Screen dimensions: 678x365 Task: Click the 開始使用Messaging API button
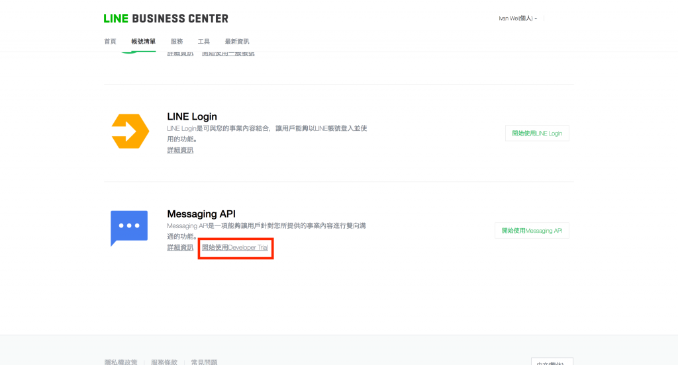532,231
